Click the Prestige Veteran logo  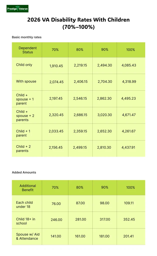(18, 8)
